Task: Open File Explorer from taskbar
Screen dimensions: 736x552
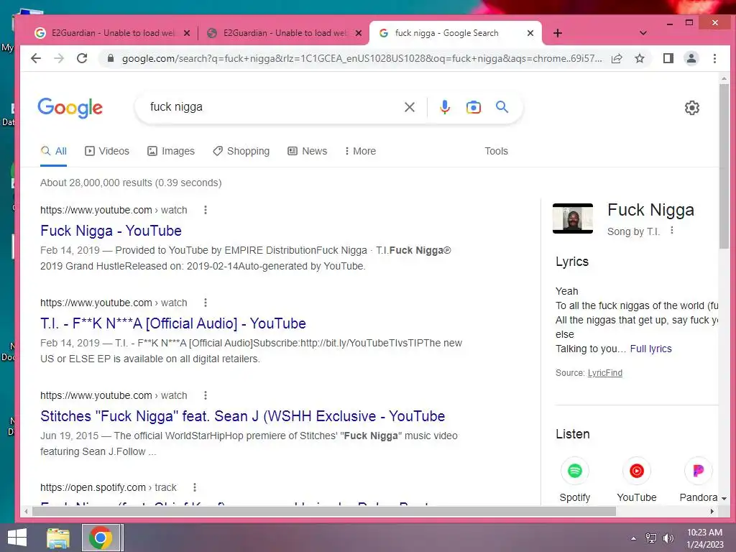Action: click(x=57, y=538)
